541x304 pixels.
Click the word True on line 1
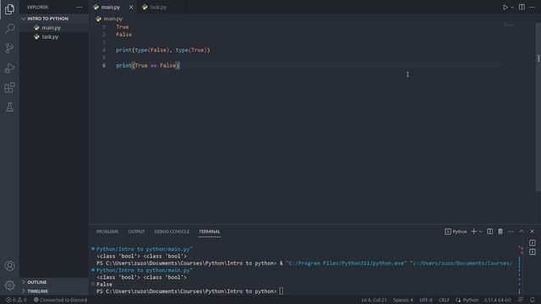coord(122,27)
